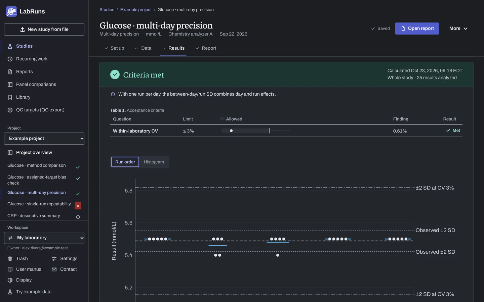Viewport: 484px width, 302px height.
Task: Click the Open report button
Action: tap(417, 29)
